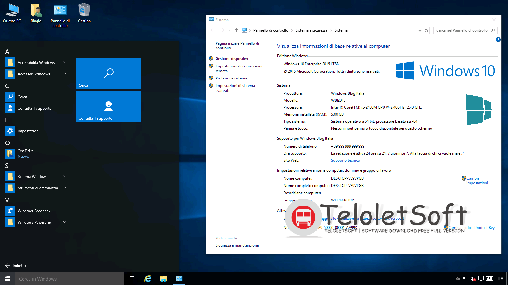
Task: Open Strumenti di amministrazione folder icon
Action: [10, 188]
